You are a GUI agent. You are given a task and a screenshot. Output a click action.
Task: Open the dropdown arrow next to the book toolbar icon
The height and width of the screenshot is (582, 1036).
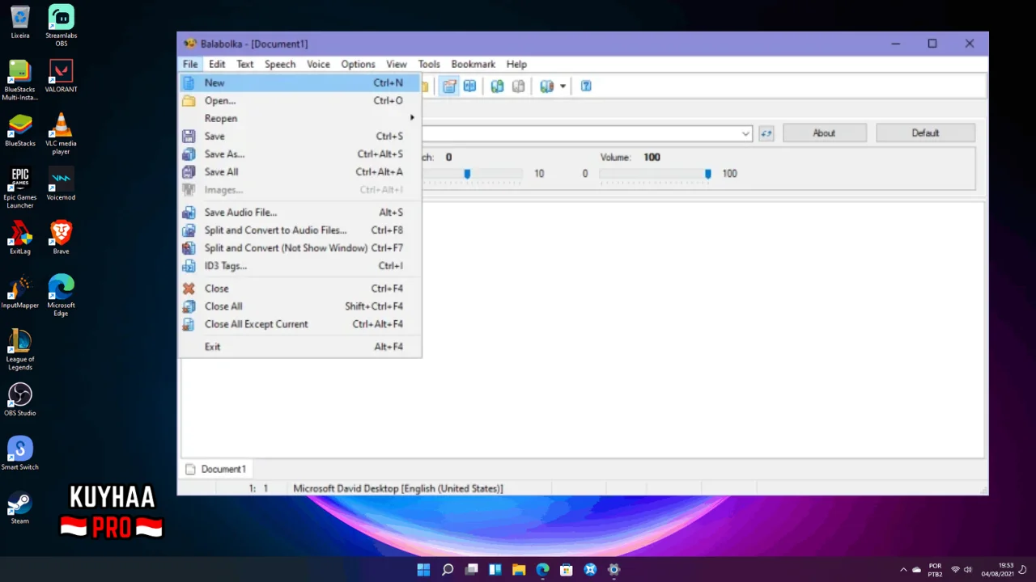tap(563, 86)
